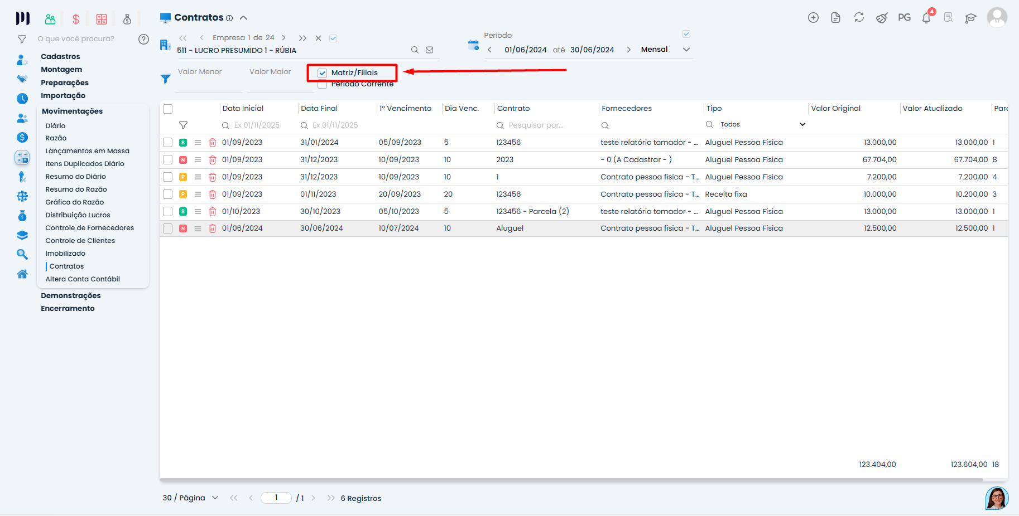Open the period calendar icon
The width and height of the screenshot is (1019, 516).
click(473, 45)
